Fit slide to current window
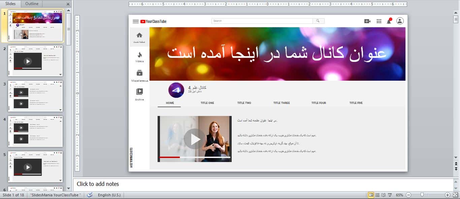This screenshot has height=199, width=460. tap(455, 195)
